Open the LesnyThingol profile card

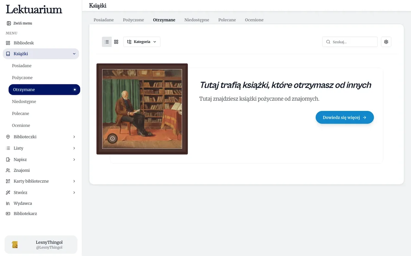(x=41, y=245)
